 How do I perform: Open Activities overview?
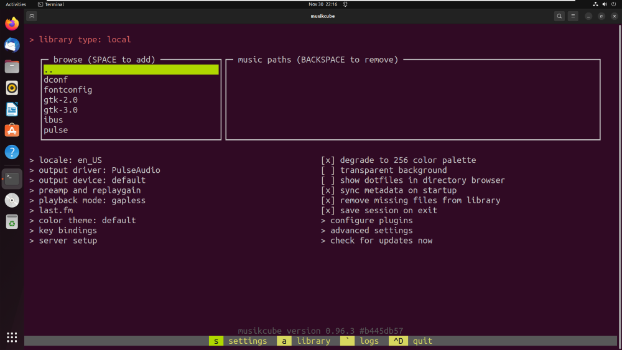point(16,4)
